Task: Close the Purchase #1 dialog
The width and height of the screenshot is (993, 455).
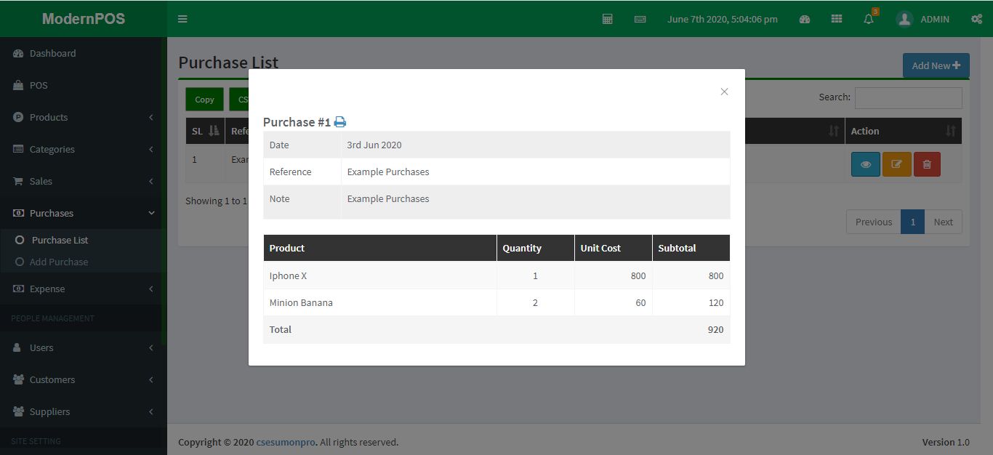Action: (x=724, y=92)
